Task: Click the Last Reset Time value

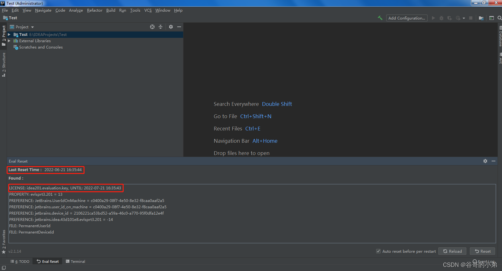Action: pyautogui.click(x=63, y=170)
